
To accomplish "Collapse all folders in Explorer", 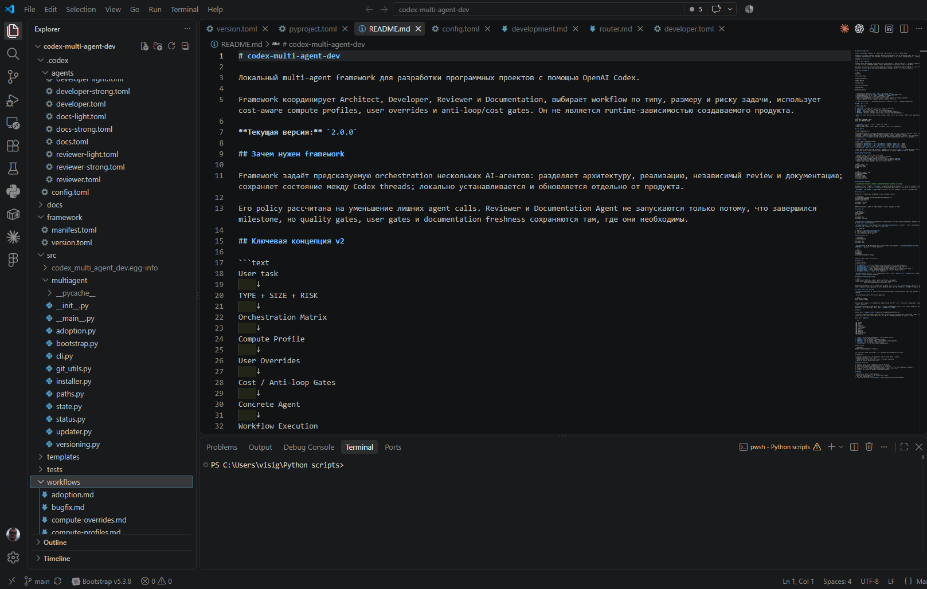I will click(185, 46).
